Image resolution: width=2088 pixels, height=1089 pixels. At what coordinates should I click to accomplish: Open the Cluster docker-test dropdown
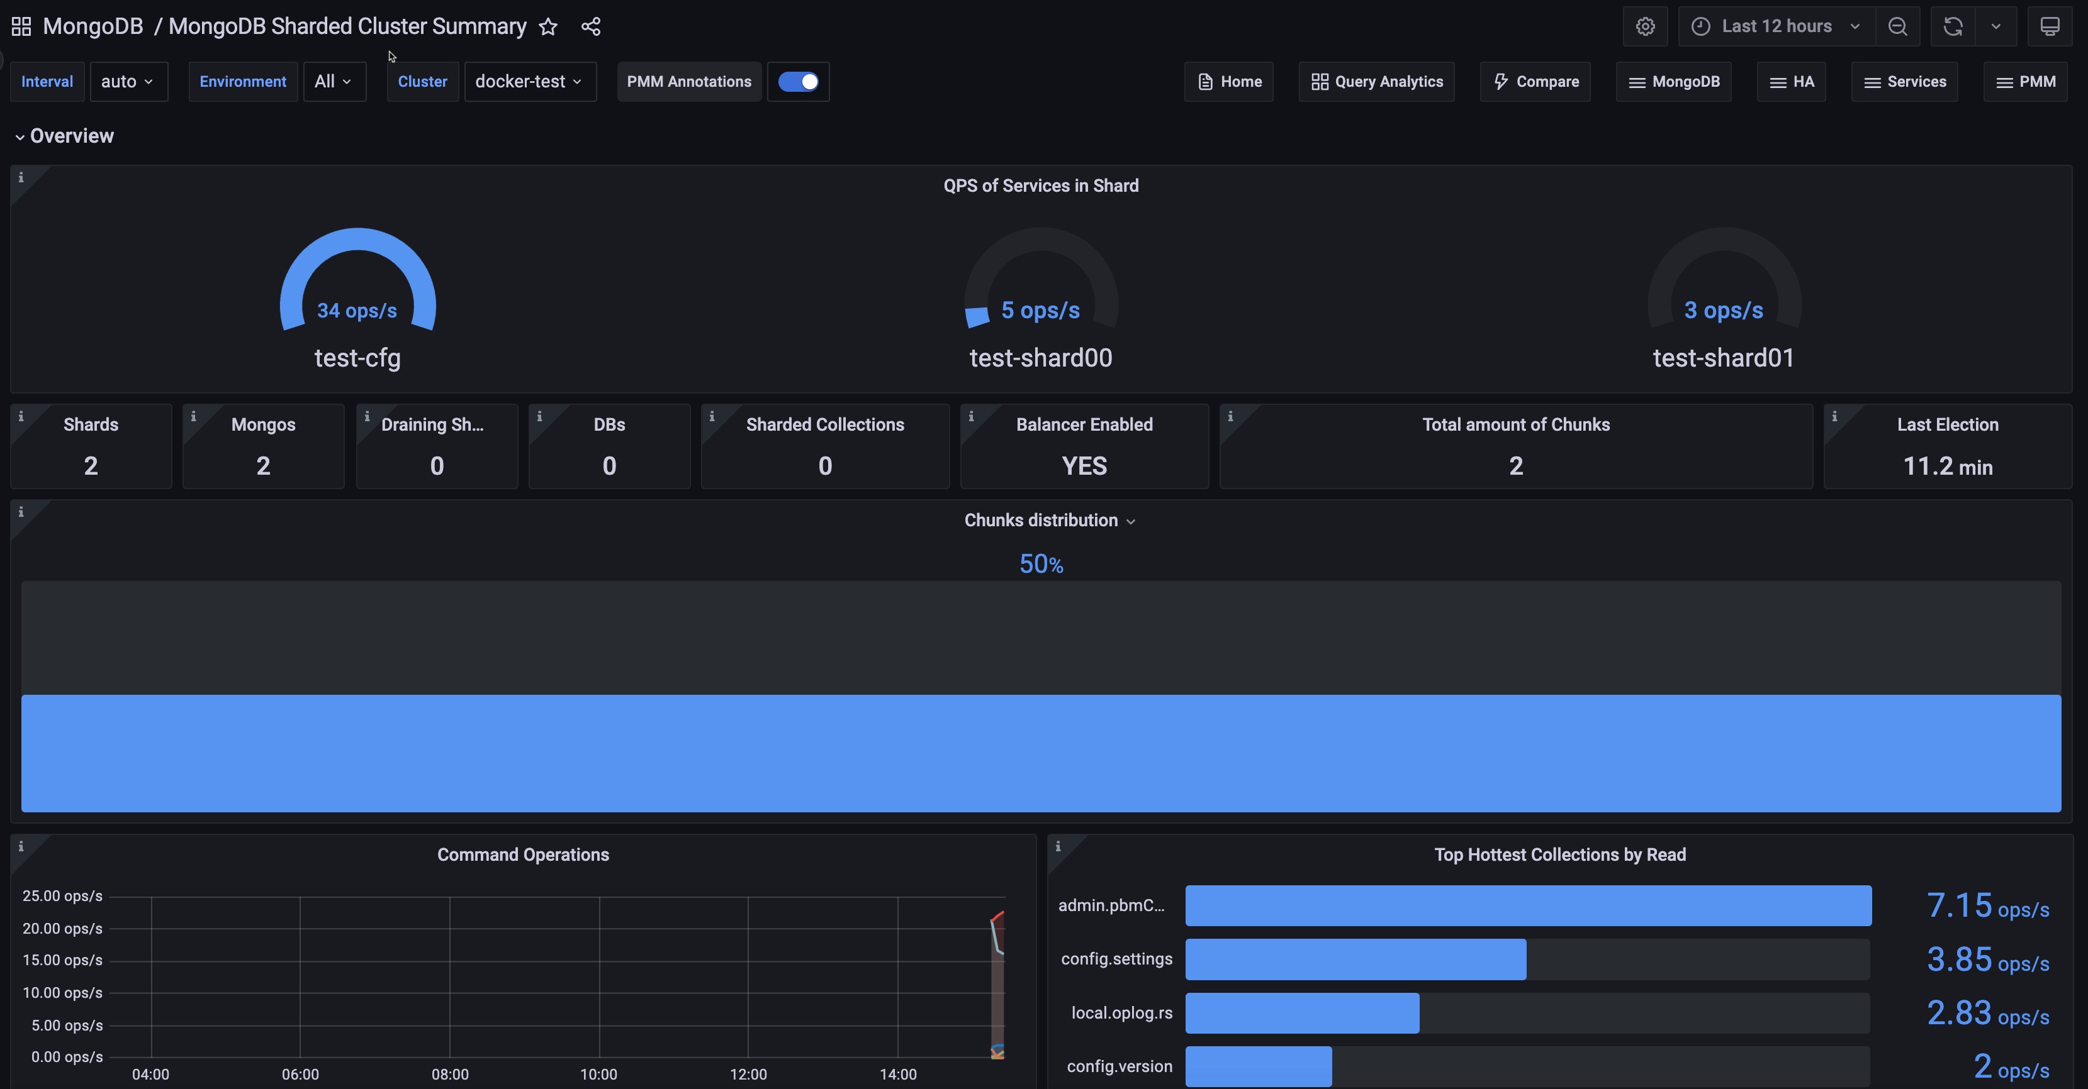(530, 82)
